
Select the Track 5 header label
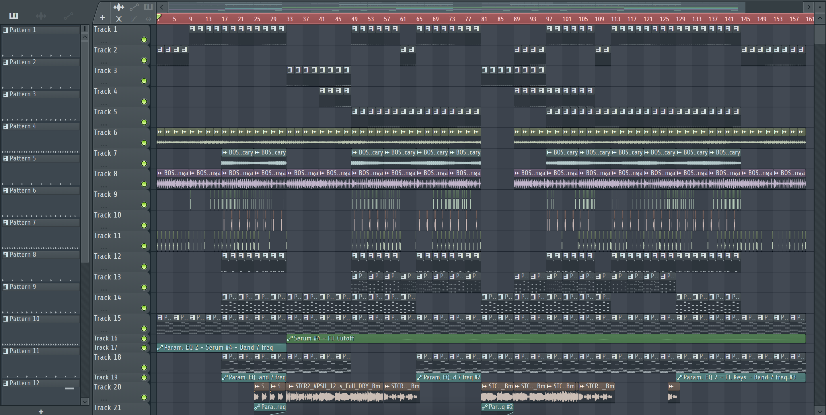(x=106, y=112)
